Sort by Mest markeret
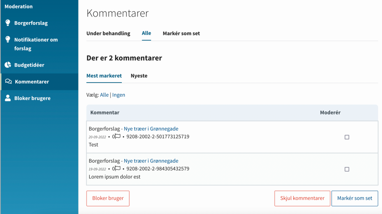The height and width of the screenshot is (214, 382). [104, 75]
